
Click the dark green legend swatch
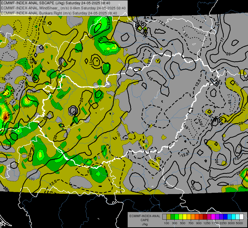coord(173,217)
